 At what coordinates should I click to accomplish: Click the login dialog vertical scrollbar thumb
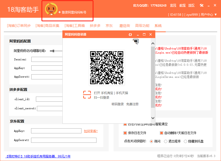click(x=153, y=77)
